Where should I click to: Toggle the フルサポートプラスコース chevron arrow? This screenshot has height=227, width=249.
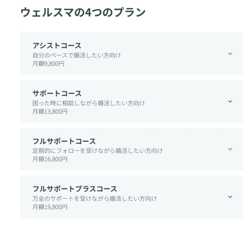tap(230, 197)
